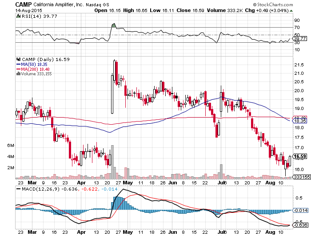Click the RSI(14) 39.77 legend label

coord(39,16)
